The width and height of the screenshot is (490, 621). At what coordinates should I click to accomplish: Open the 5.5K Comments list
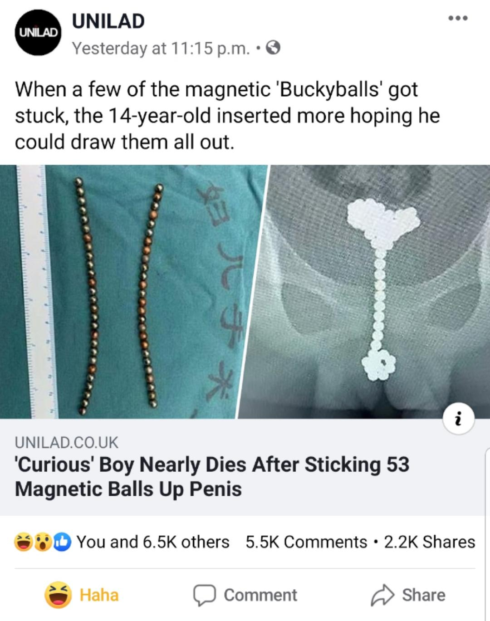point(306,542)
